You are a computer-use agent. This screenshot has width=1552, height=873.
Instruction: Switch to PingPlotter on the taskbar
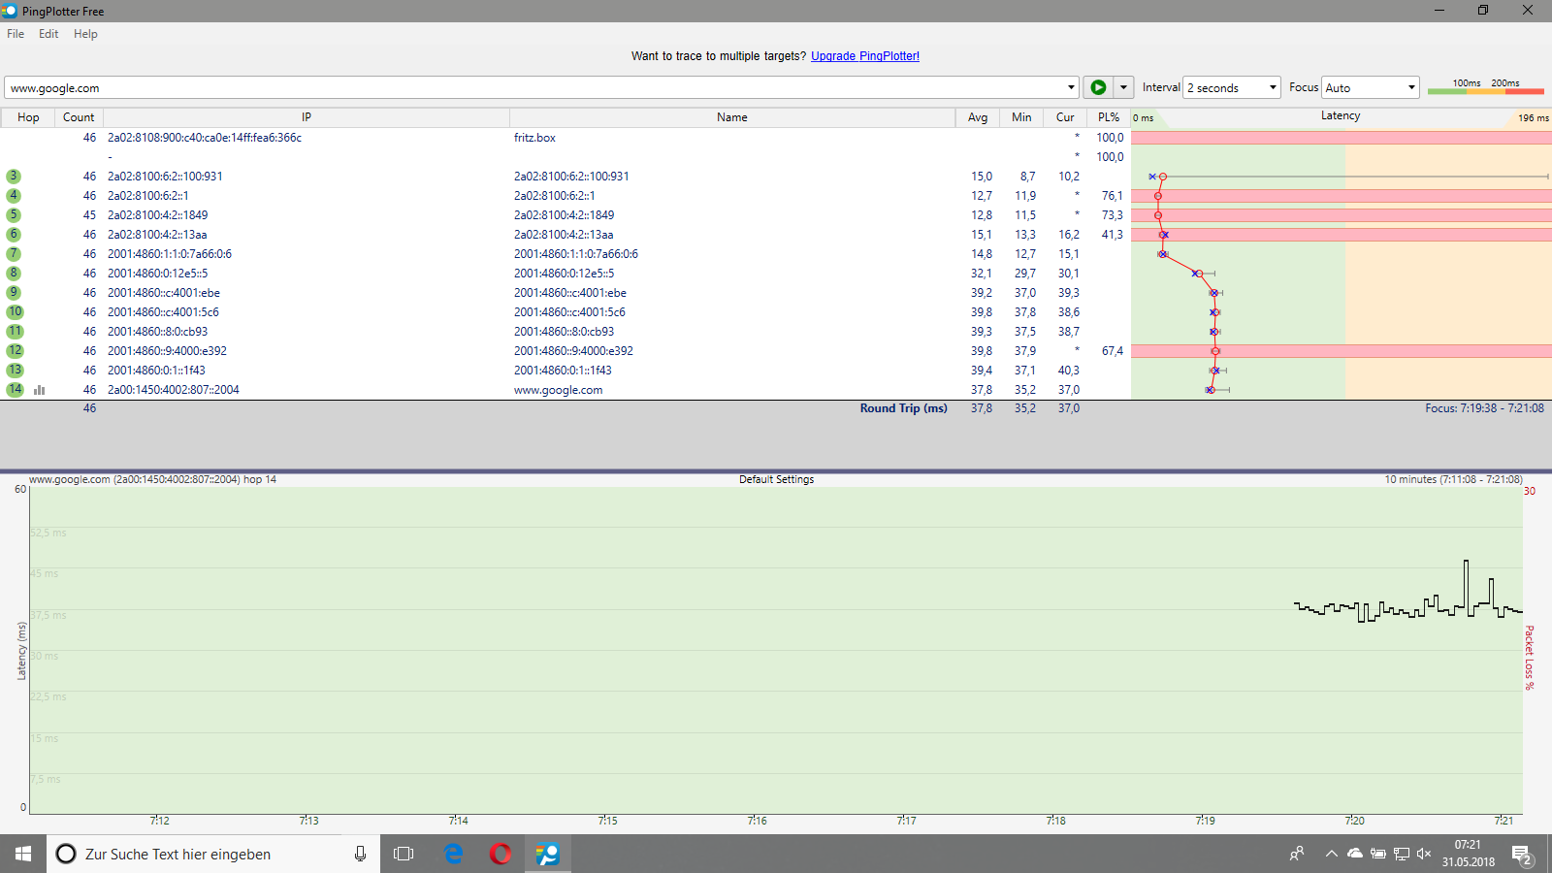(x=548, y=854)
